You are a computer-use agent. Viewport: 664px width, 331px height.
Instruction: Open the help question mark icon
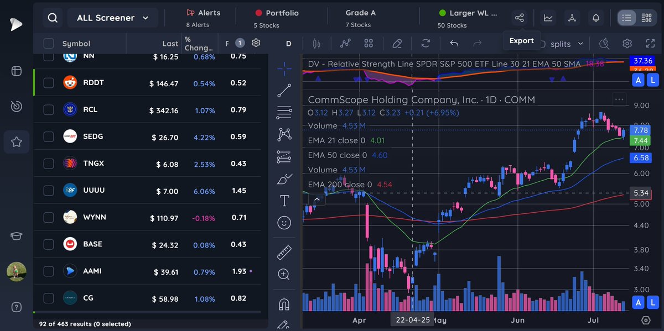pos(17,307)
